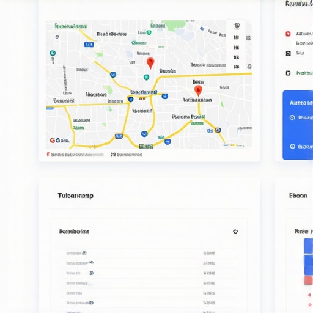
Task: Click the small icon in the table's third row
Action: (x=92, y=273)
